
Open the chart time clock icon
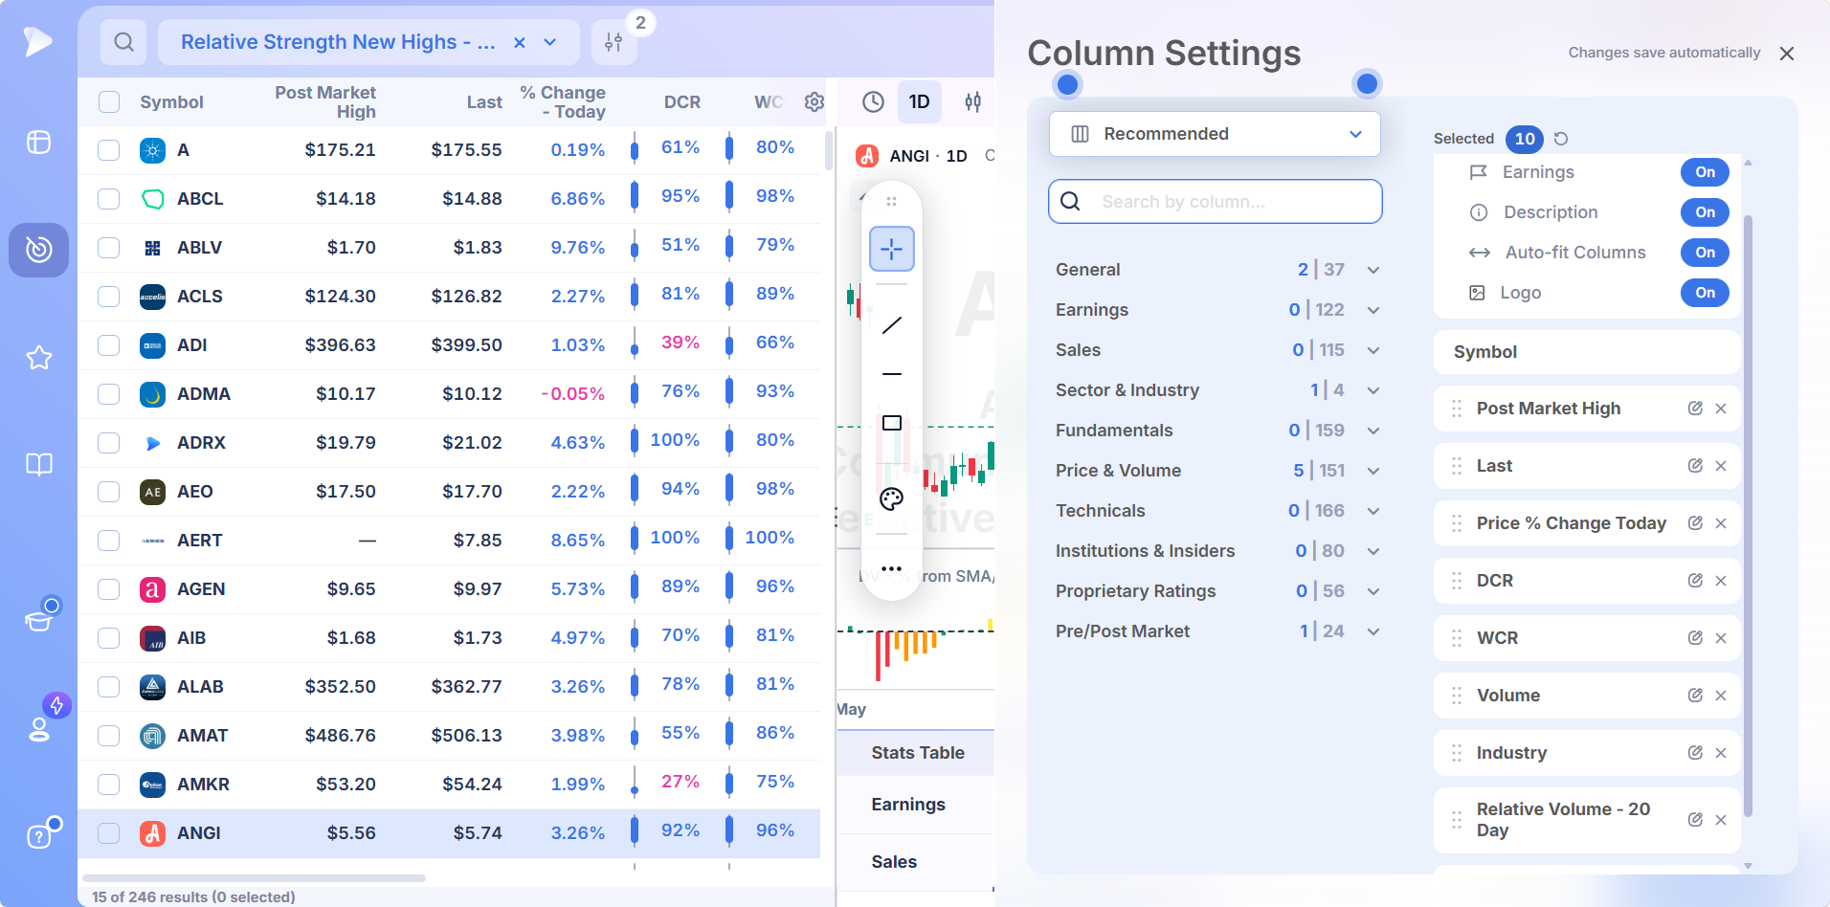(x=873, y=101)
